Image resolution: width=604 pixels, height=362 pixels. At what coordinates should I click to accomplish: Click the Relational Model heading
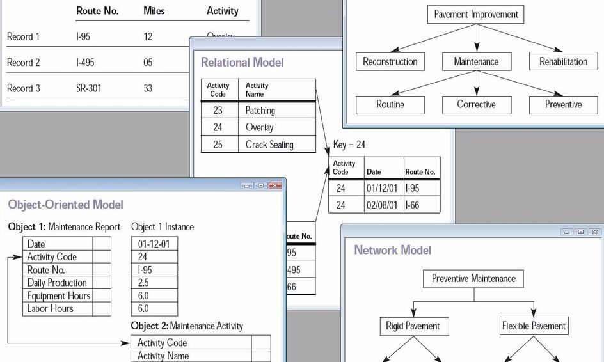click(242, 63)
